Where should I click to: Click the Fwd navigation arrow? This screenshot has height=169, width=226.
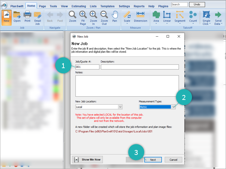[x=60, y=17]
